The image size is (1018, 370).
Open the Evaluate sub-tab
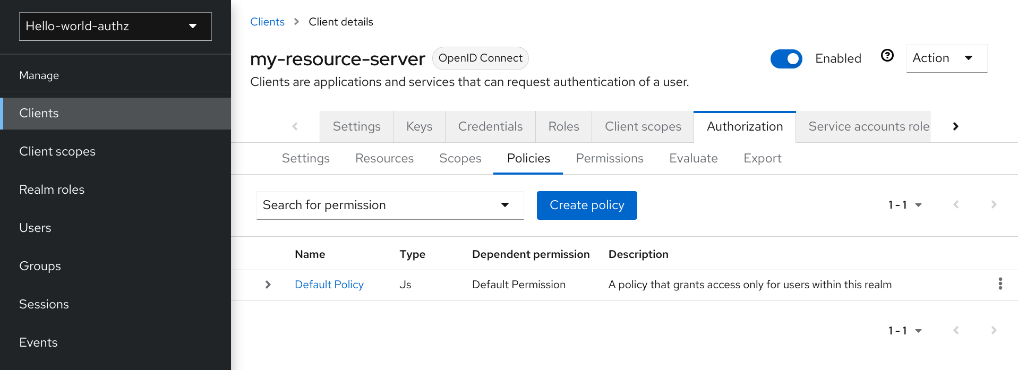click(x=693, y=158)
